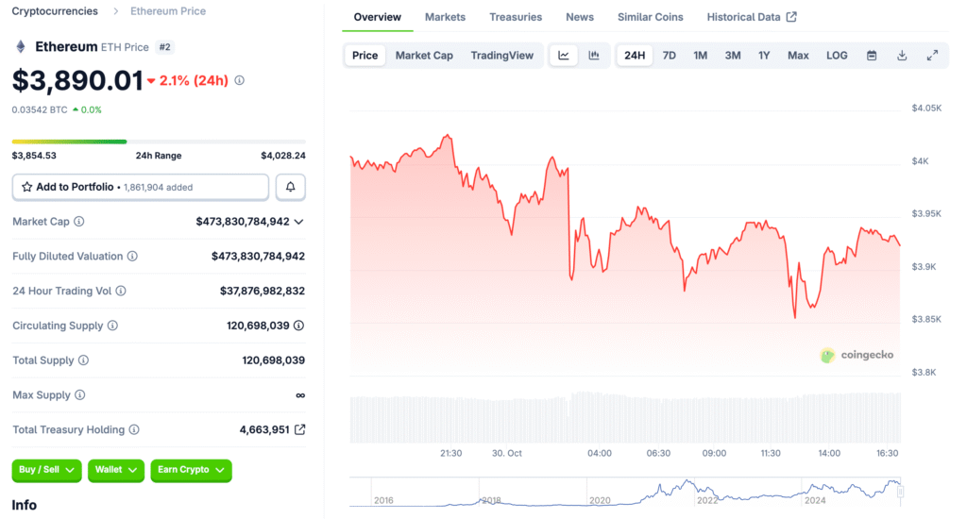Open the Buy / Sell dropdown

click(46, 470)
